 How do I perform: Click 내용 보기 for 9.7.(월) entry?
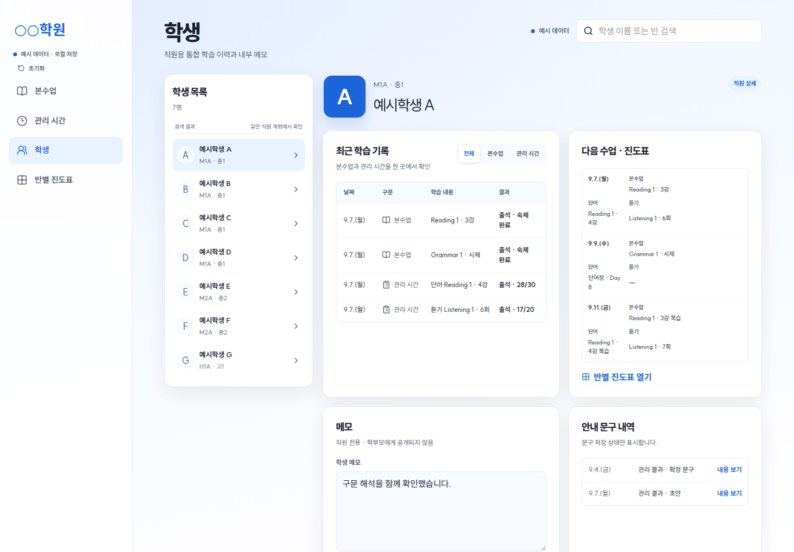(729, 493)
